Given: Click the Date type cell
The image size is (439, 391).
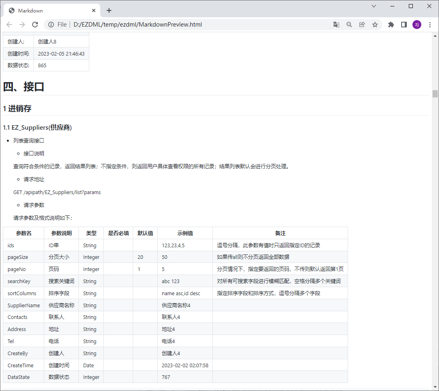Looking at the screenshot, I should 91,365.
